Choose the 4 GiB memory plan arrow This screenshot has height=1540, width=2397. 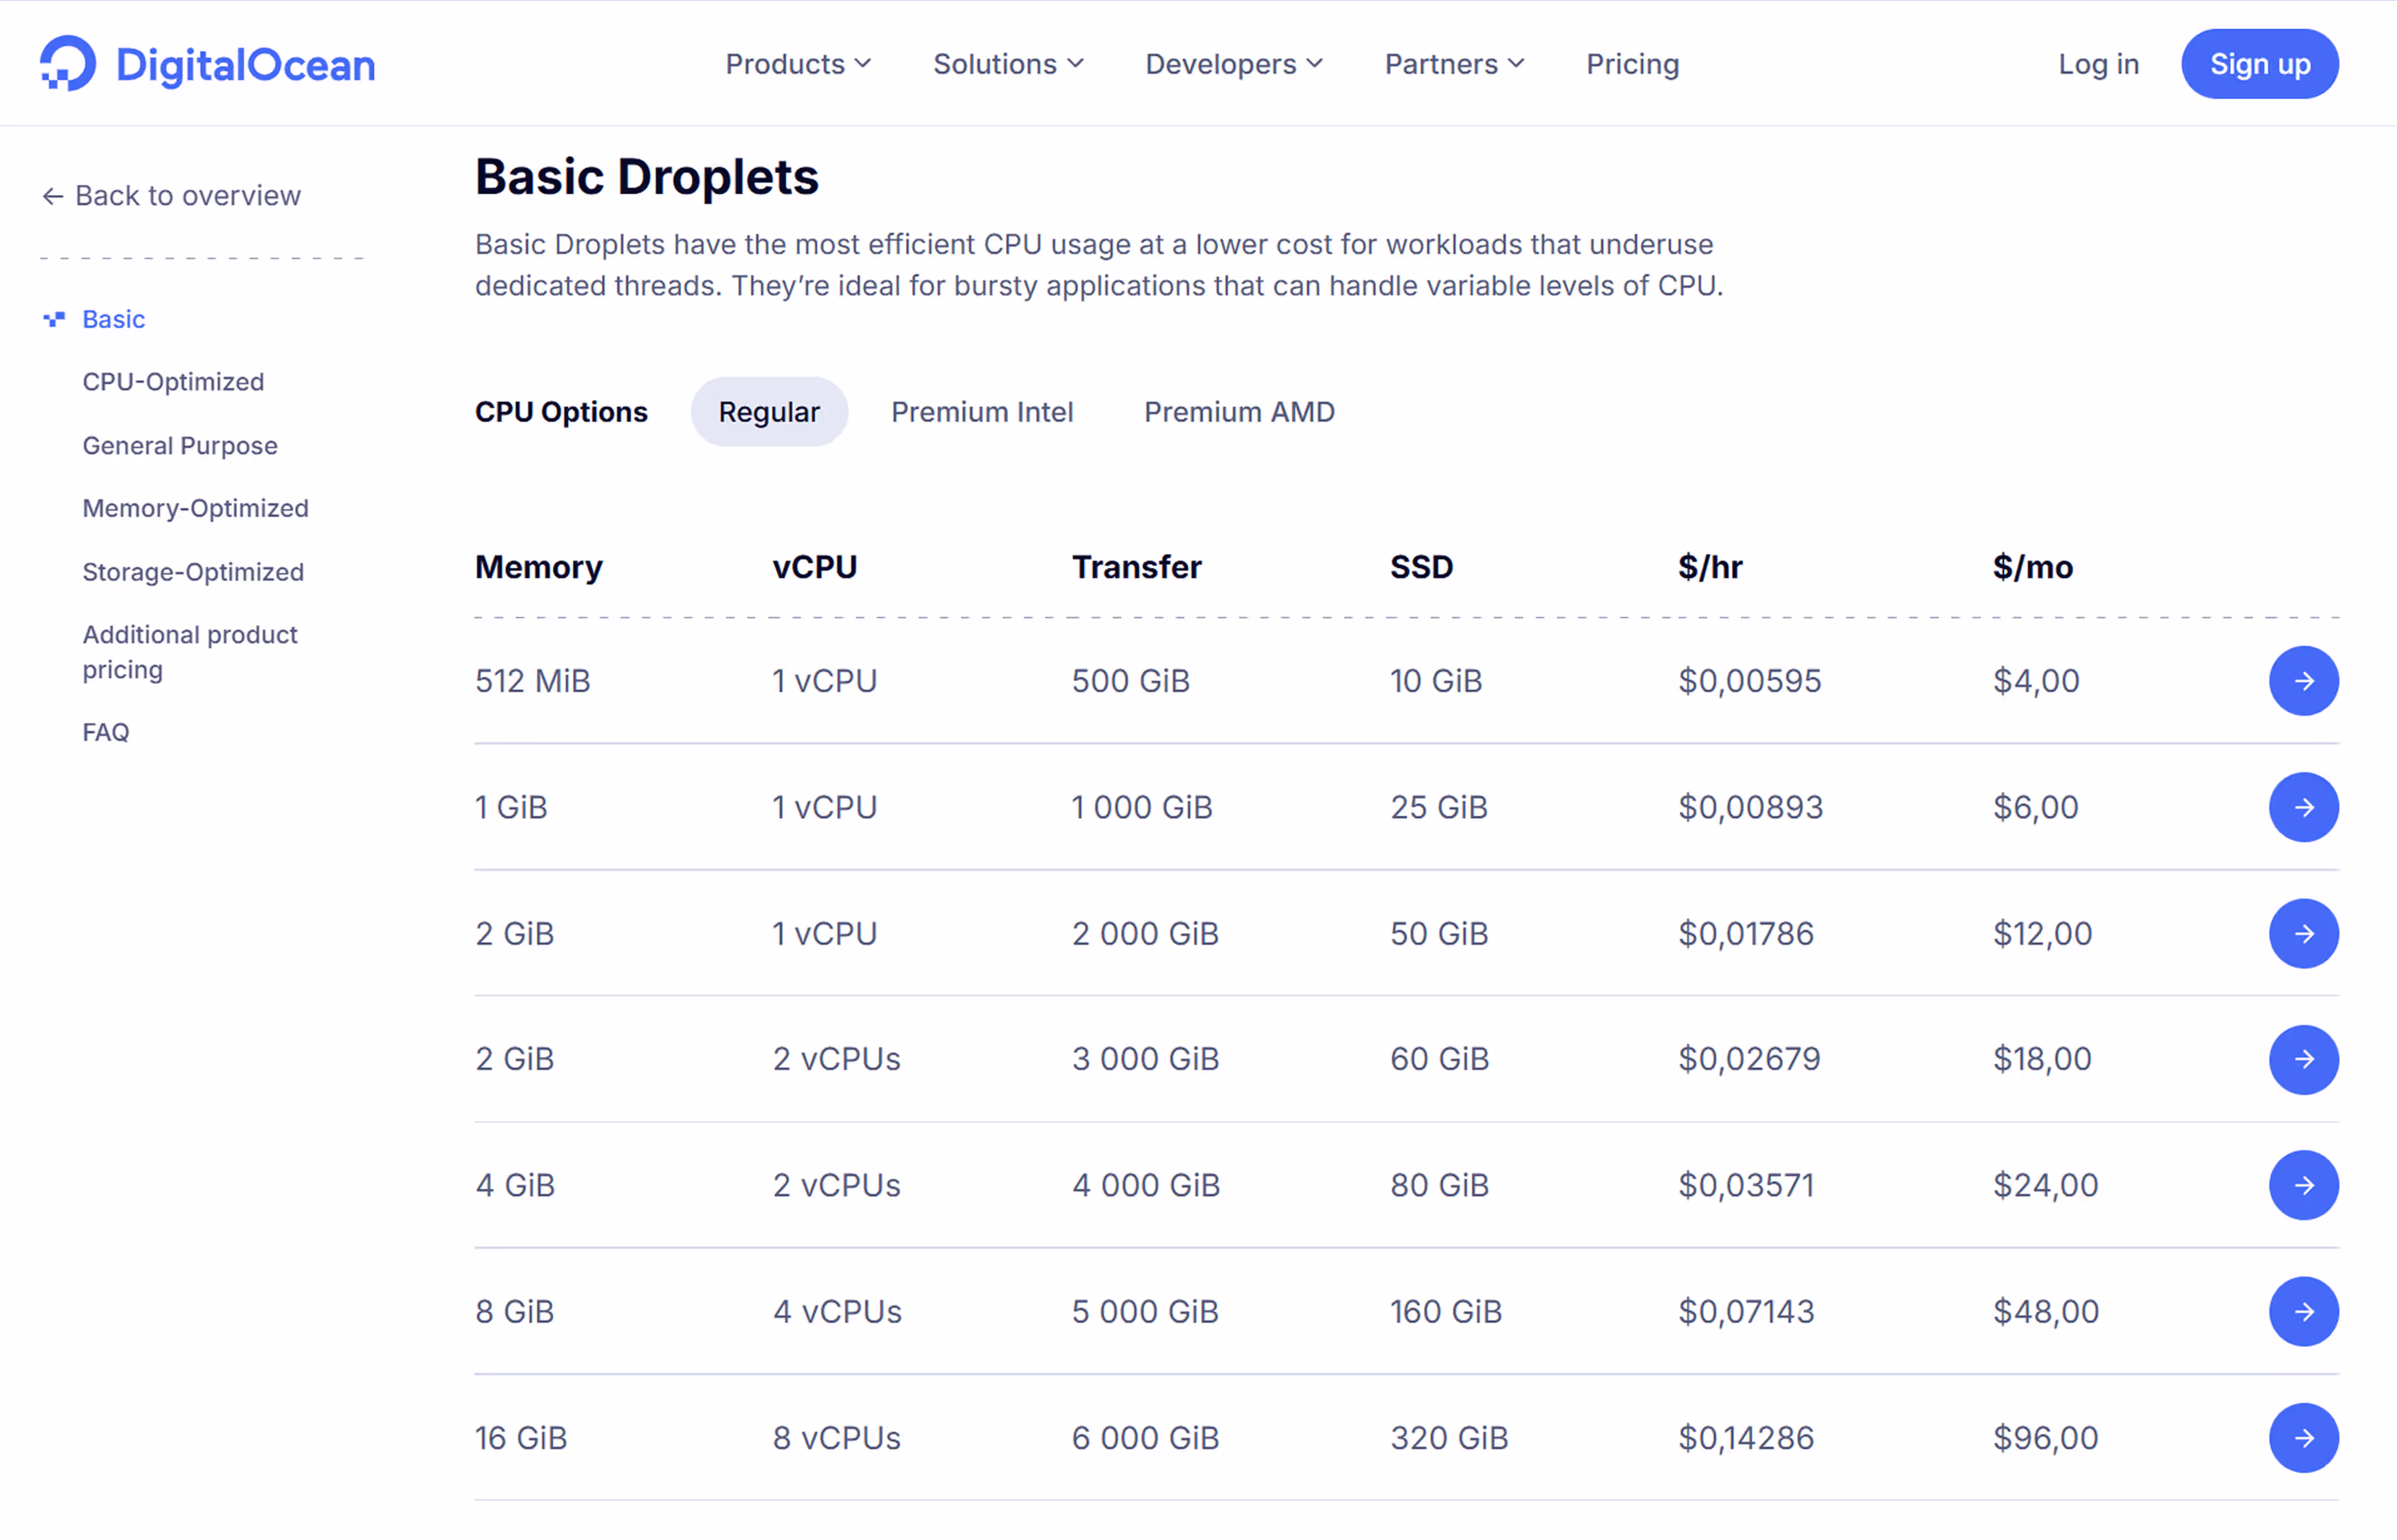click(x=2302, y=1185)
